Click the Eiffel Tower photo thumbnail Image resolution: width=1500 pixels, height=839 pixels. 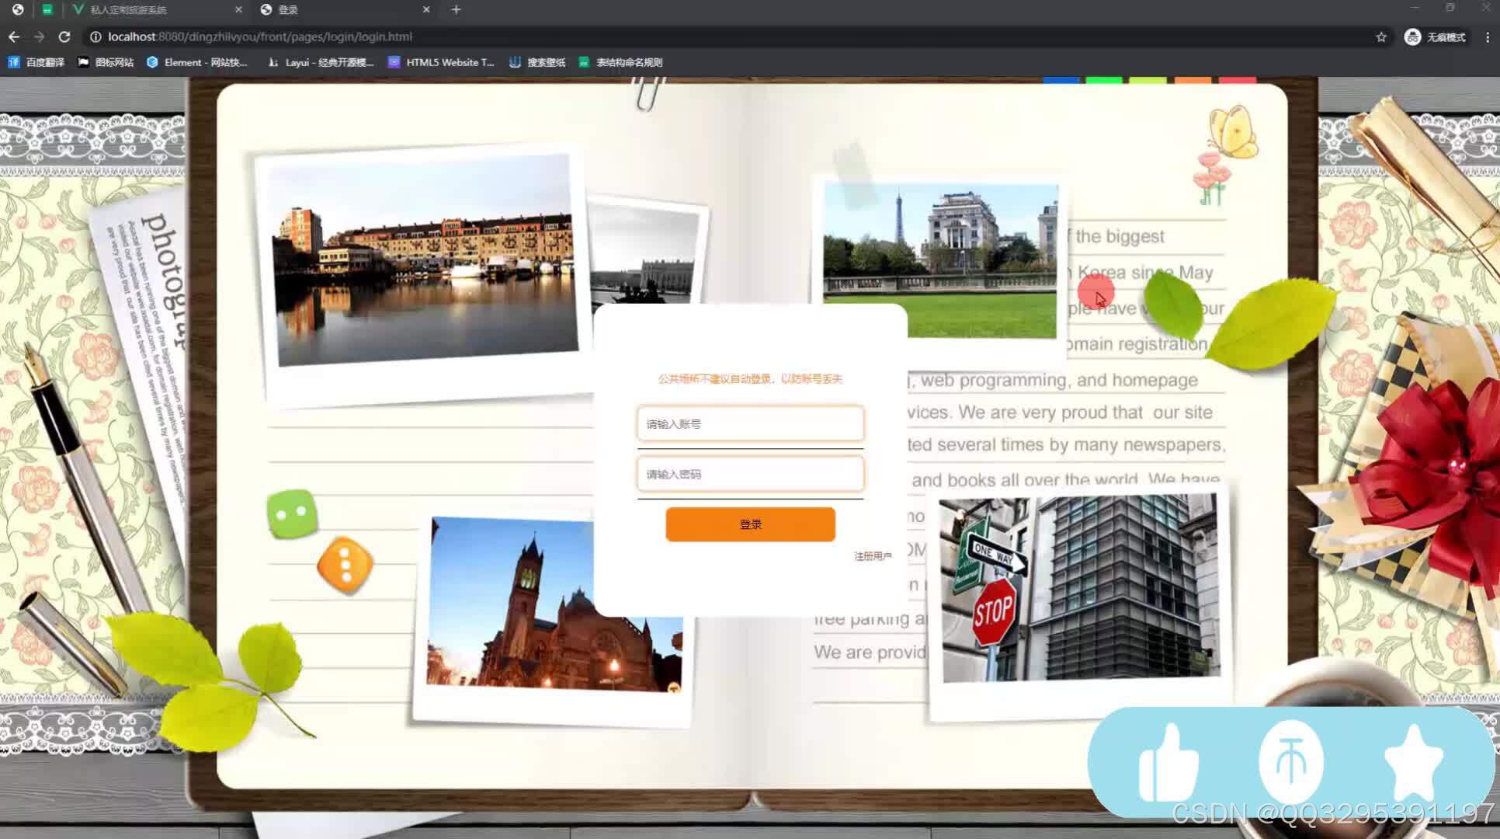[x=939, y=256]
